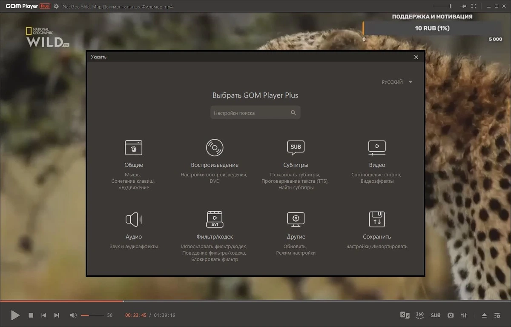This screenshot has width=511, height=327.
Task: Open the Общие category label
Action: tap(134, 165)
